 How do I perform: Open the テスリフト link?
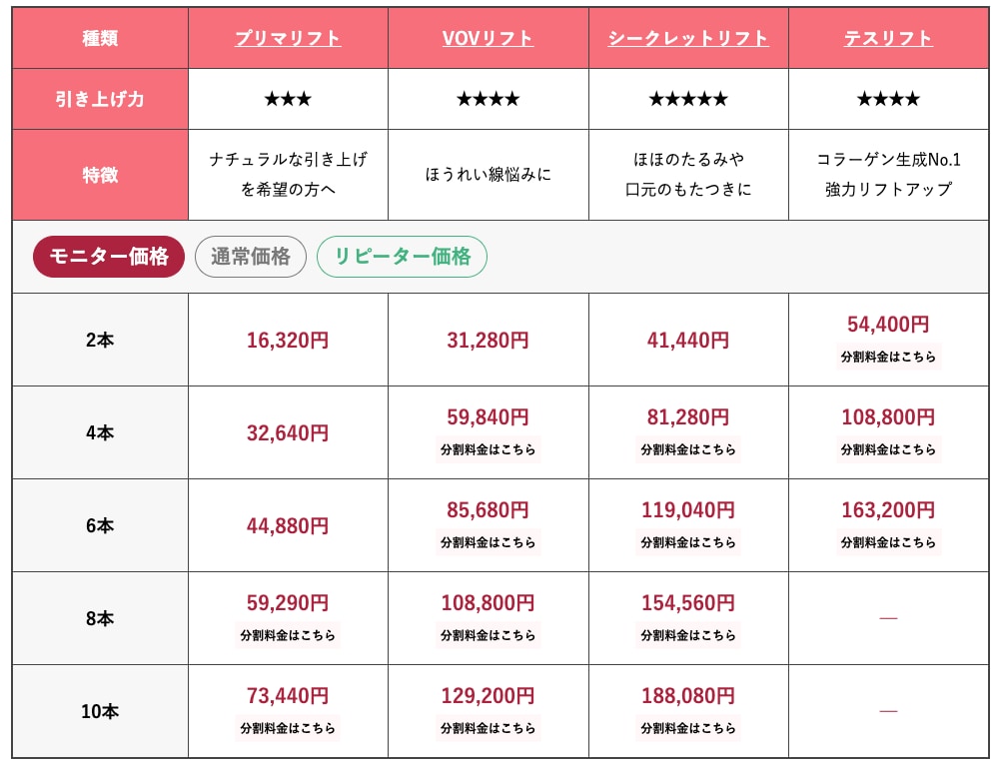(x=888, y=39)
